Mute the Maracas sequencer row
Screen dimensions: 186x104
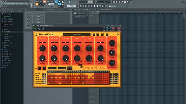click(x=43, y=74)
